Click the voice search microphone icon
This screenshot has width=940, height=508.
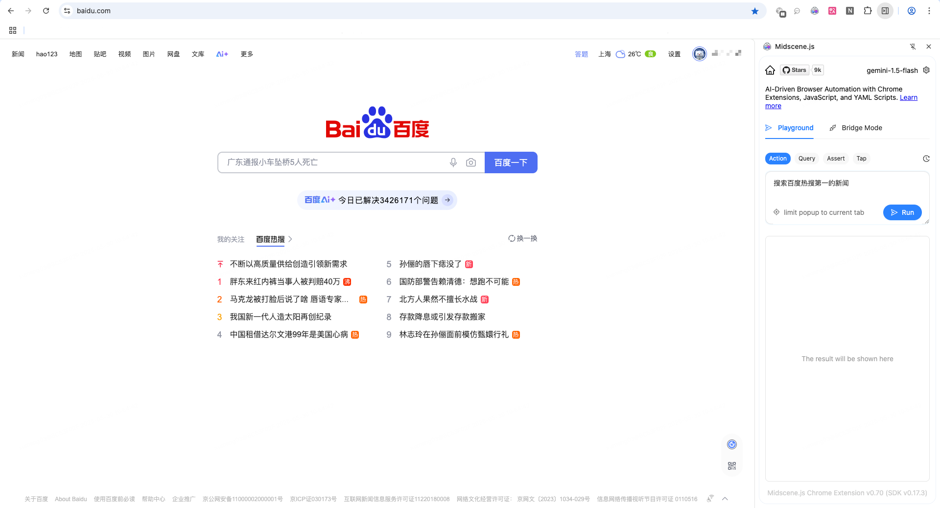453,162
